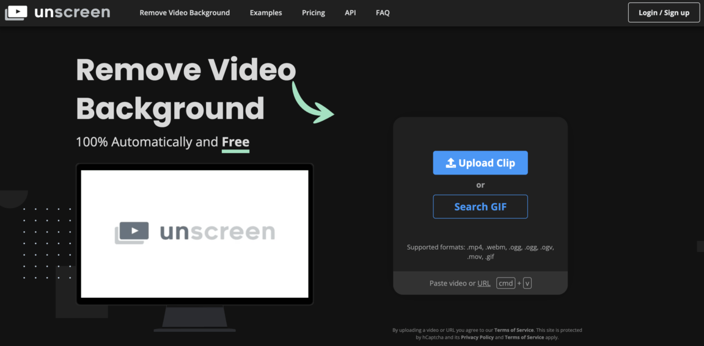
Task: Click the cmd key badge
Action: (x=505, y=283)
